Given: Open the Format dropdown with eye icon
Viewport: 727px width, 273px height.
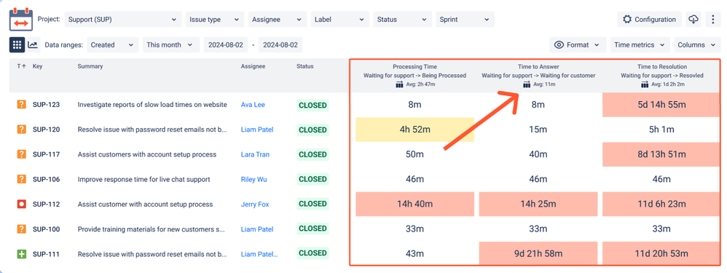Looking at the screenshot, I should click(578, 45).
